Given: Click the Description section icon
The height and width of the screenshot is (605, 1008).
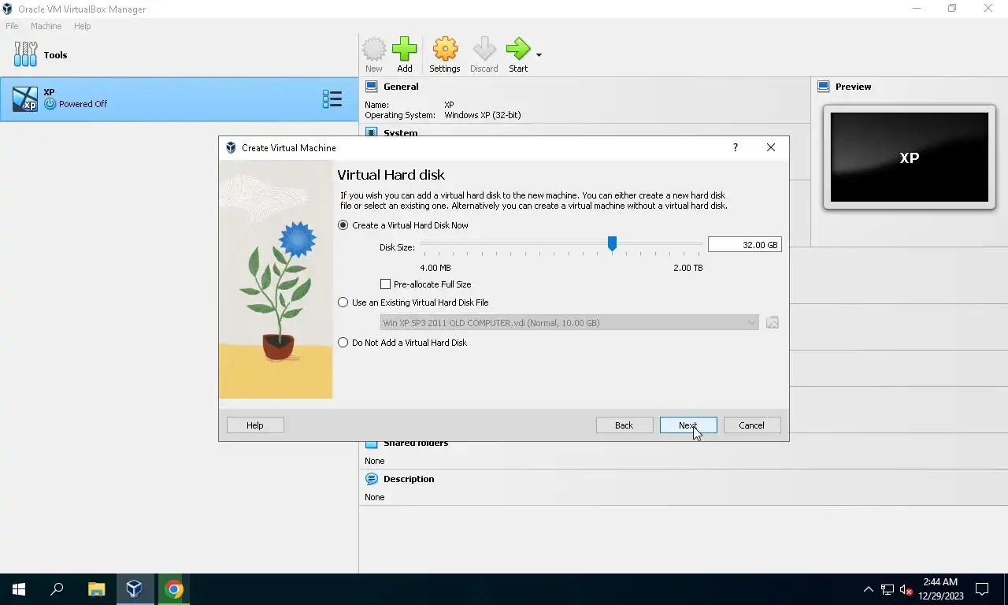Looking at the screenshot, I should click(x=372, y=479).
